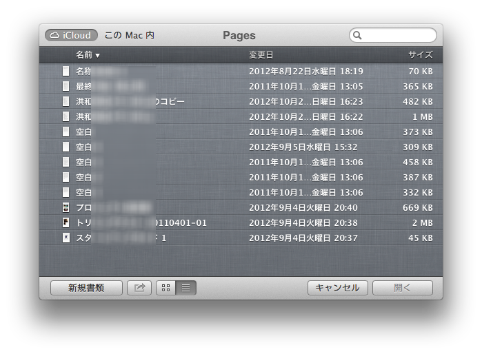Viewport: 482px width, 354px height.
Task: Select document icon of 373 KB file
Action: tap(66, 132)
